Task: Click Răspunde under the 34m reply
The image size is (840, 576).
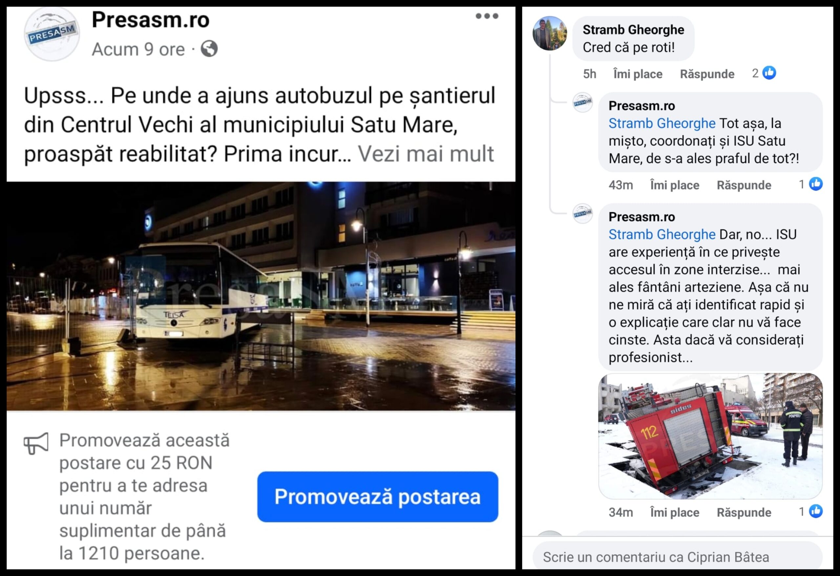Action: coord(744,512)
